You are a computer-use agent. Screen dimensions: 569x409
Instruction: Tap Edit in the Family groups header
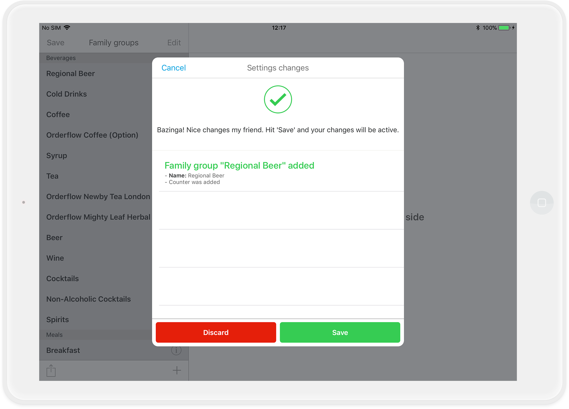point(174,43)
